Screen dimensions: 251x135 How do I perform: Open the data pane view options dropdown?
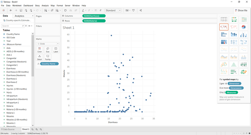tap(30, 26)
